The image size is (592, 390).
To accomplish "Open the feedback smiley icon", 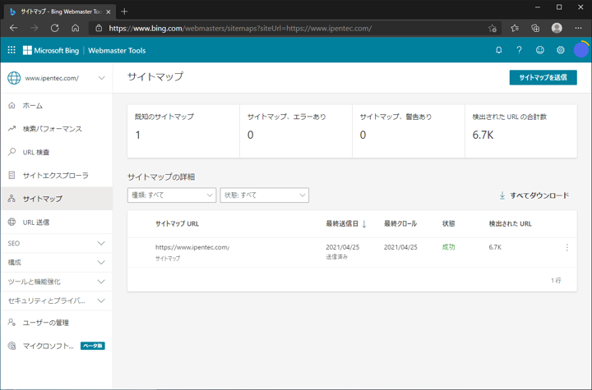I will click(x=540, y=50).
